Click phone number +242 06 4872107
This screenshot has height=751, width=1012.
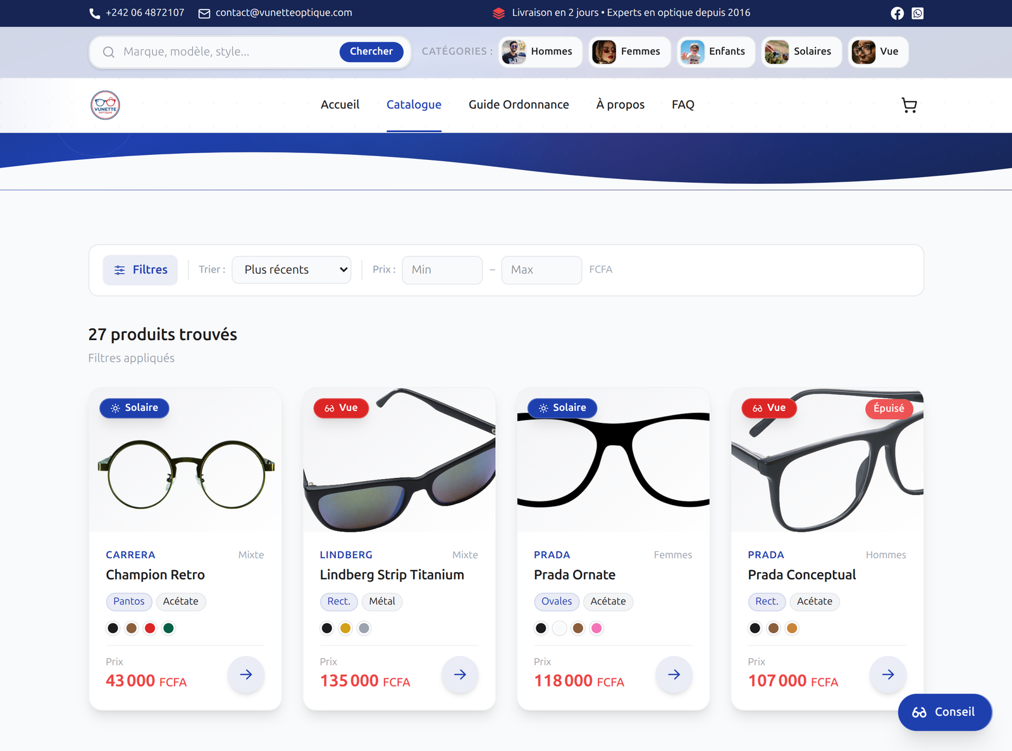coord(145,13)
